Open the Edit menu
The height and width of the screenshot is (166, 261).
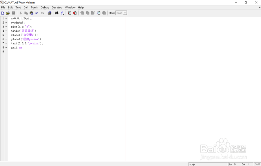[x=10, y=8]
